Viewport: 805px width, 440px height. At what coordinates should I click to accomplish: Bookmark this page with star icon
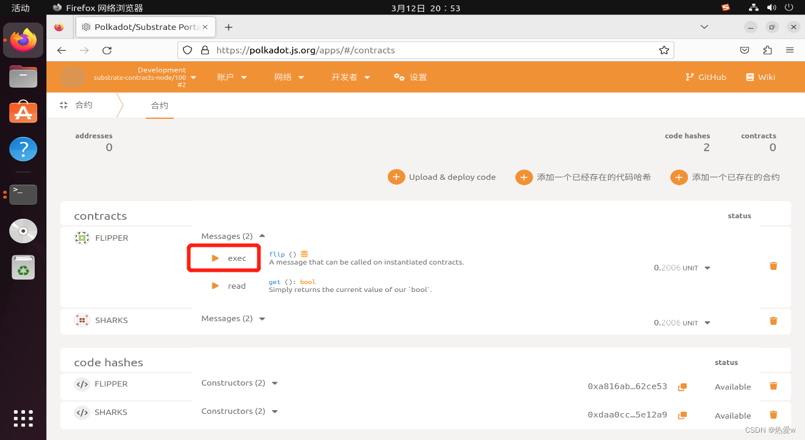(664, 51)
